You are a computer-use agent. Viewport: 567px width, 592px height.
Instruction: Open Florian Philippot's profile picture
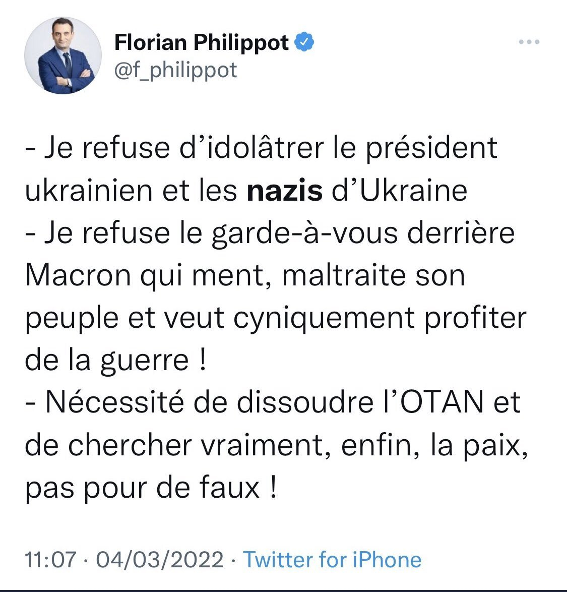coord(64,55)
